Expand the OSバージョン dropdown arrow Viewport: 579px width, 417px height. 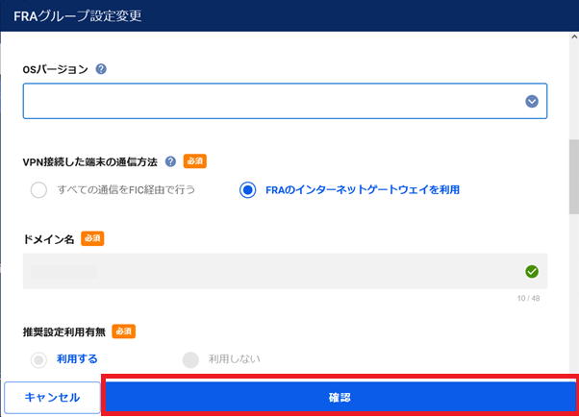click(x=532, y=101)
